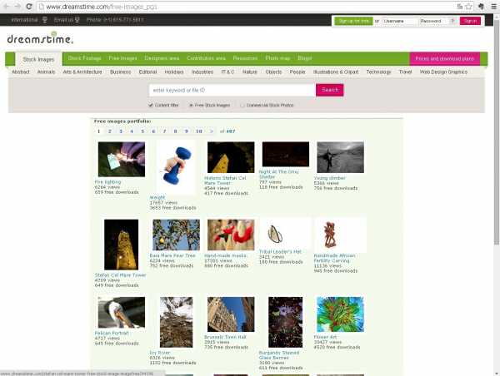Viewport: 500px width, 376px height.
Task: Browse the Travel category
Action: [405, 72]
